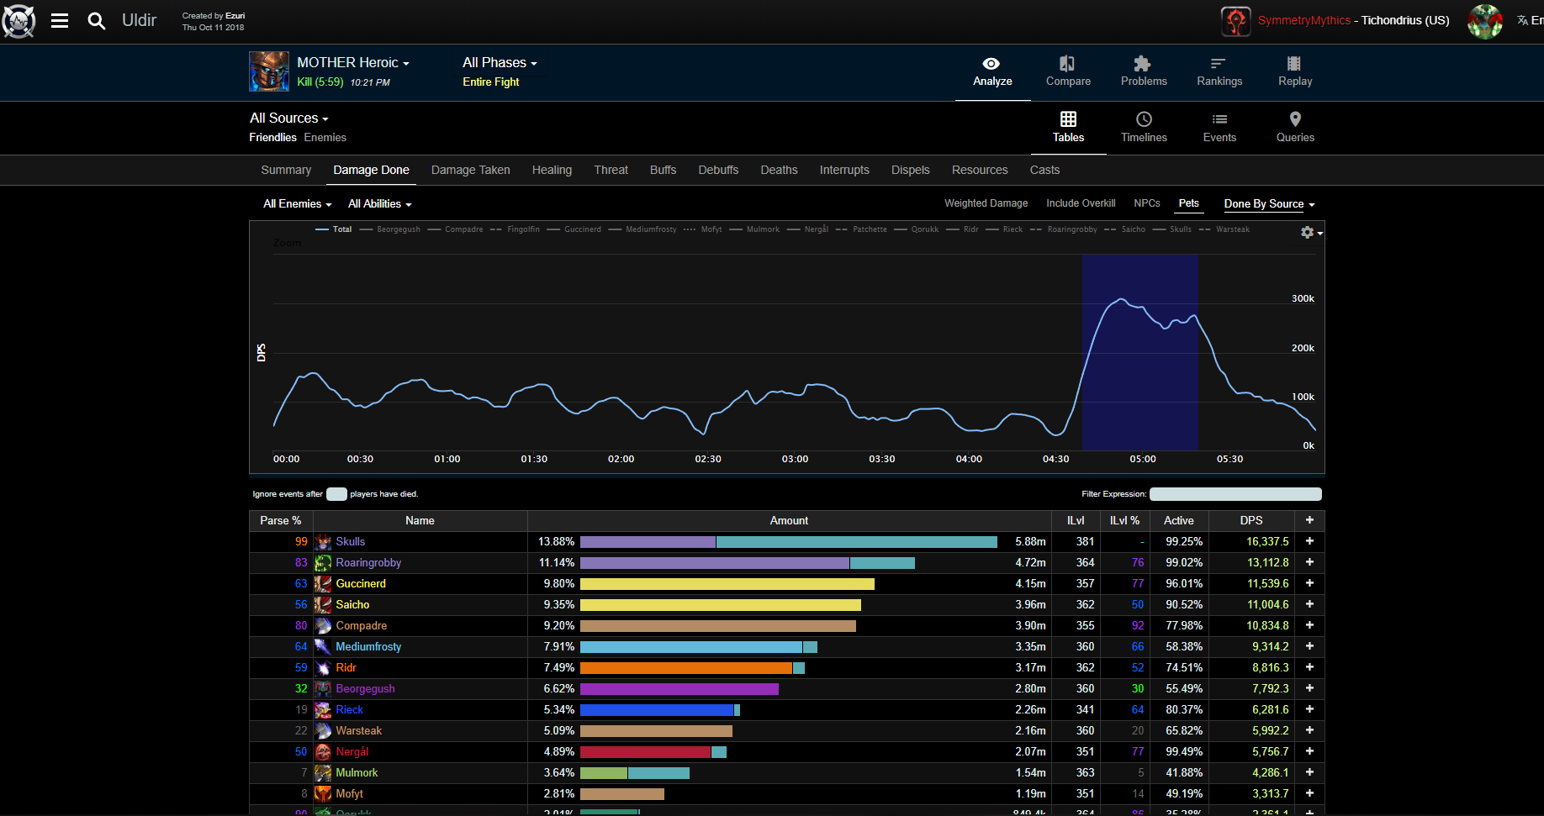
Task: Open the Debuffs tab
Action: [x=718, y=170]
